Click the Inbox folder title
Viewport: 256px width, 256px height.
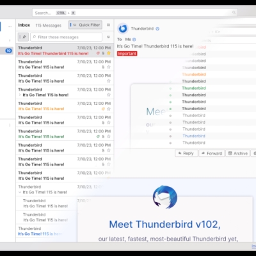click(24, 25)
